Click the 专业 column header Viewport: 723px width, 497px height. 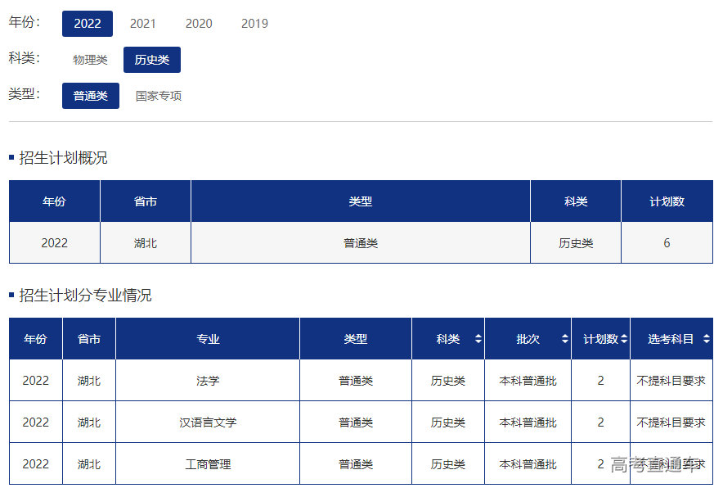tap(208, 339)
